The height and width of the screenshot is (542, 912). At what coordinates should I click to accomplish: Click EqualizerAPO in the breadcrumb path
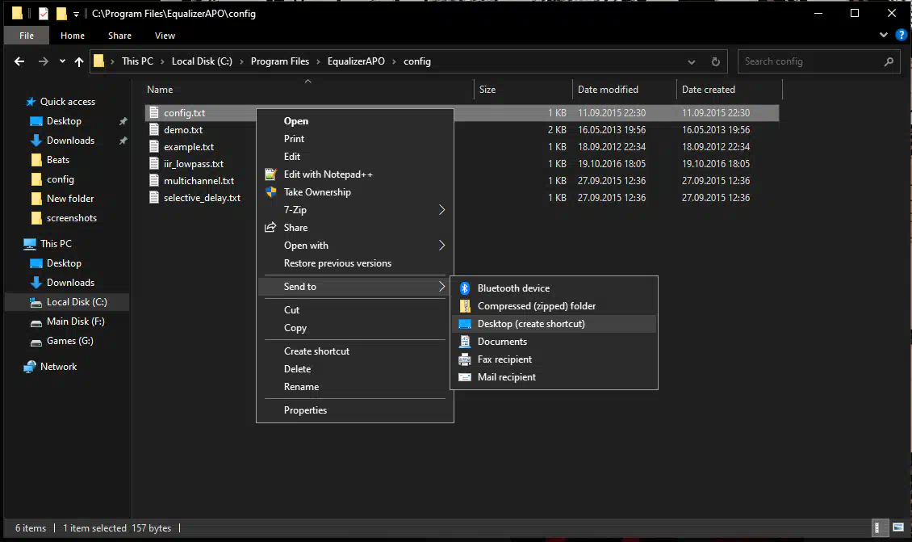click(x=356, y=61)
